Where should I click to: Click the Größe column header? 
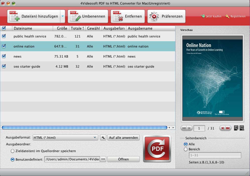(x=60, y=28)
